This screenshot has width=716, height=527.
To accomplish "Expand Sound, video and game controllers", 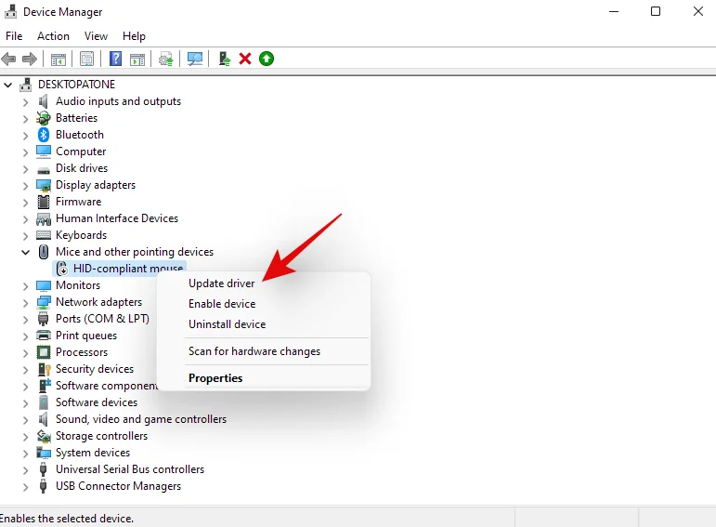I will click(x=26, y=420).
